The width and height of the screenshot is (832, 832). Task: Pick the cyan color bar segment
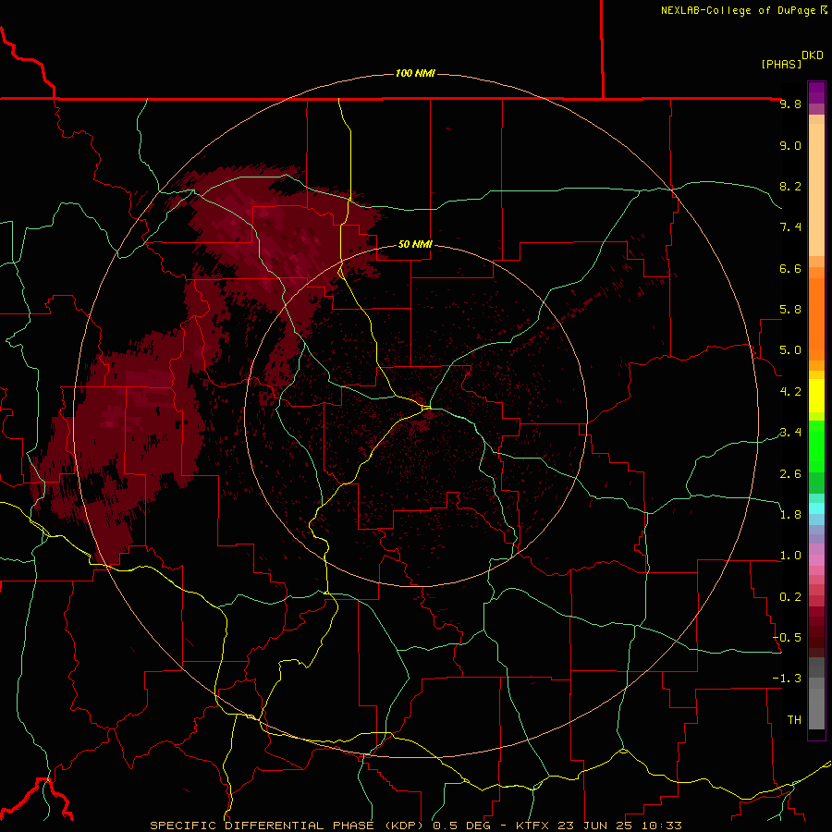pyautogui.click(x=816, y=508)
